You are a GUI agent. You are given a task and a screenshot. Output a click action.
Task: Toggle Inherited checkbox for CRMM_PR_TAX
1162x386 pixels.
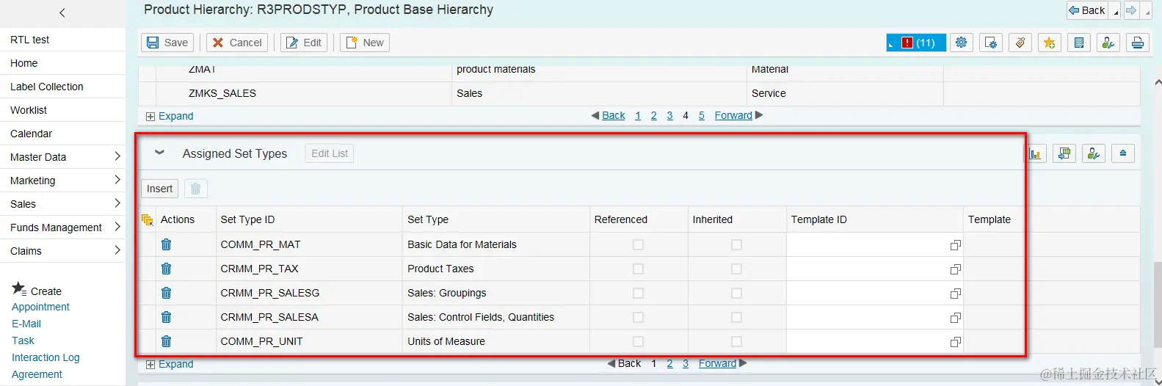[x=736, y=269]
